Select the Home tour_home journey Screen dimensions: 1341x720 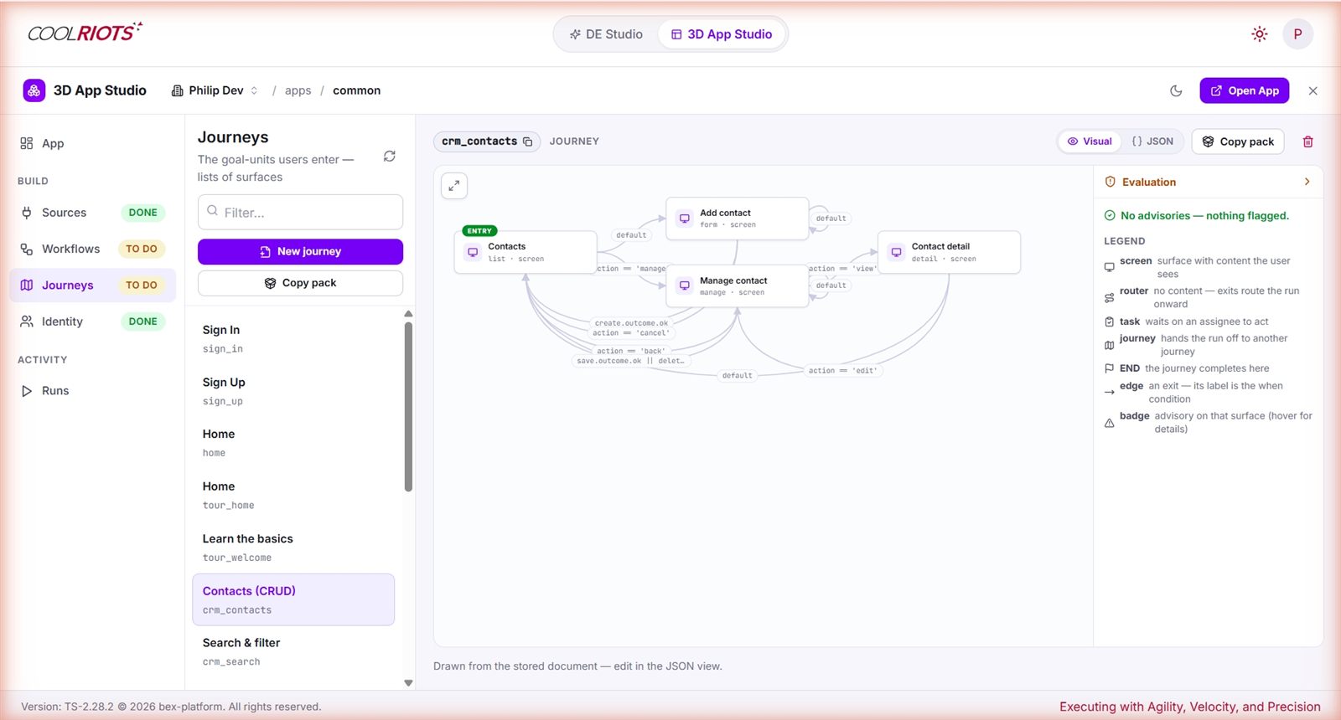pyautogui.click(x=293, y=496)
